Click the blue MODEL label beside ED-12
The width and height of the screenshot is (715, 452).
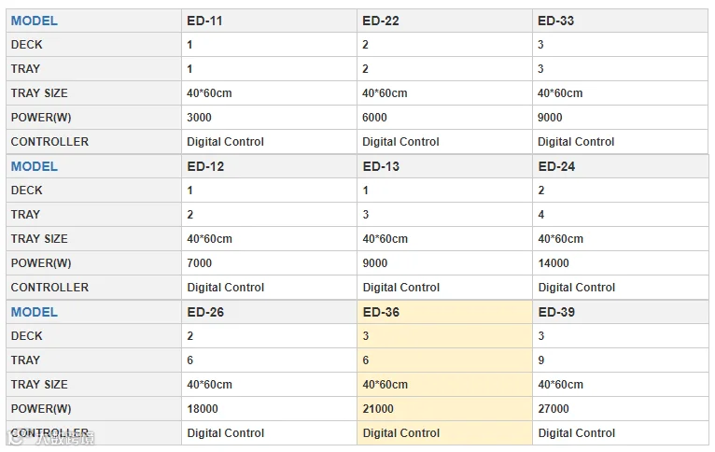35,166
